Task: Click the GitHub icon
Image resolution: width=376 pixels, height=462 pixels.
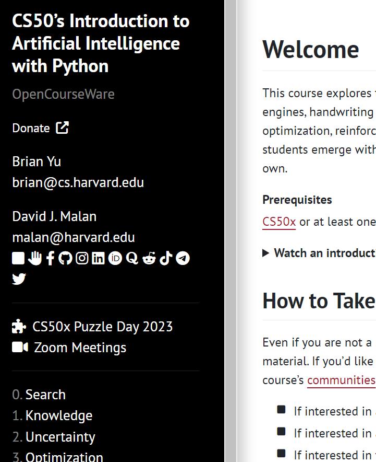Action: [x=65, y=258]
